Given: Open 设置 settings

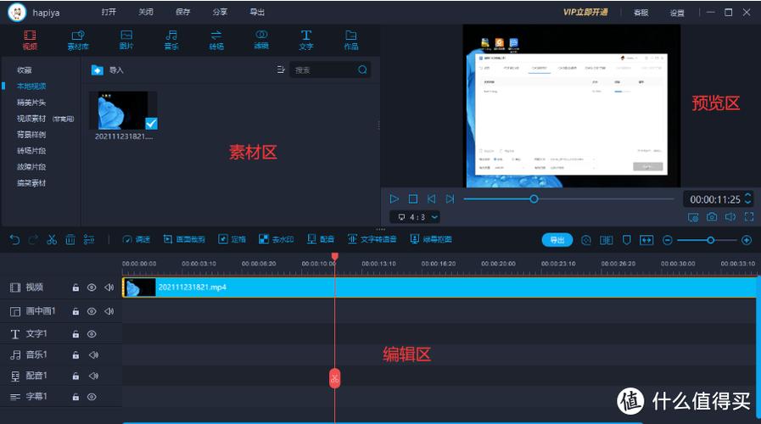Looking at the screenshot, I should [x=677, y=13].
